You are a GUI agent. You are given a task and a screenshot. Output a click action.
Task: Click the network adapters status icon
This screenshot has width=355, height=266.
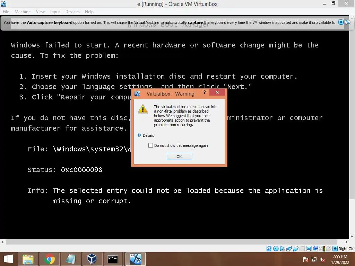pyautogui.click(x=289, y=249)
